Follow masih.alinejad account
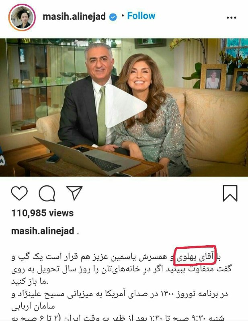This screenshot has height=321, width=248. pyautogui.click(x=141, y=16)
